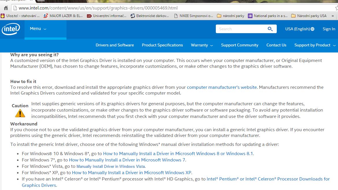This screenshot has width=338, height=190.
Task: Open the národní parky bookmark folder
Action: [x=231, y=16]
